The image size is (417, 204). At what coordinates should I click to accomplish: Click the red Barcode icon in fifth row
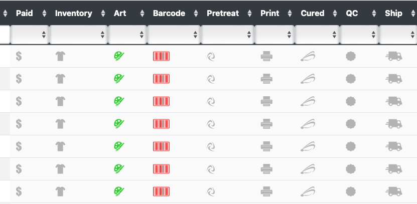(x=161, y=146)
